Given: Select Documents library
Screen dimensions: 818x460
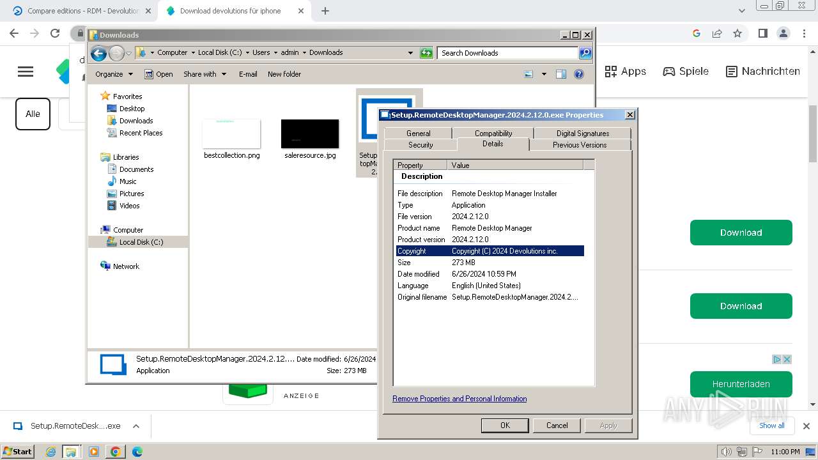Looking at the screenshot, I should (136, 169).
